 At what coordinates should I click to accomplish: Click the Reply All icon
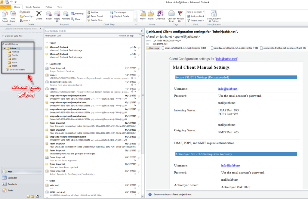coord(57,16)
